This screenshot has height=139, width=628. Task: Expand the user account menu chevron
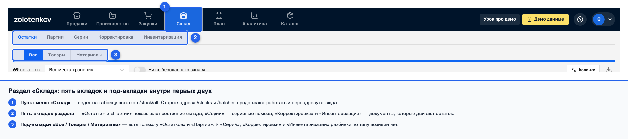tap(610, 19)
